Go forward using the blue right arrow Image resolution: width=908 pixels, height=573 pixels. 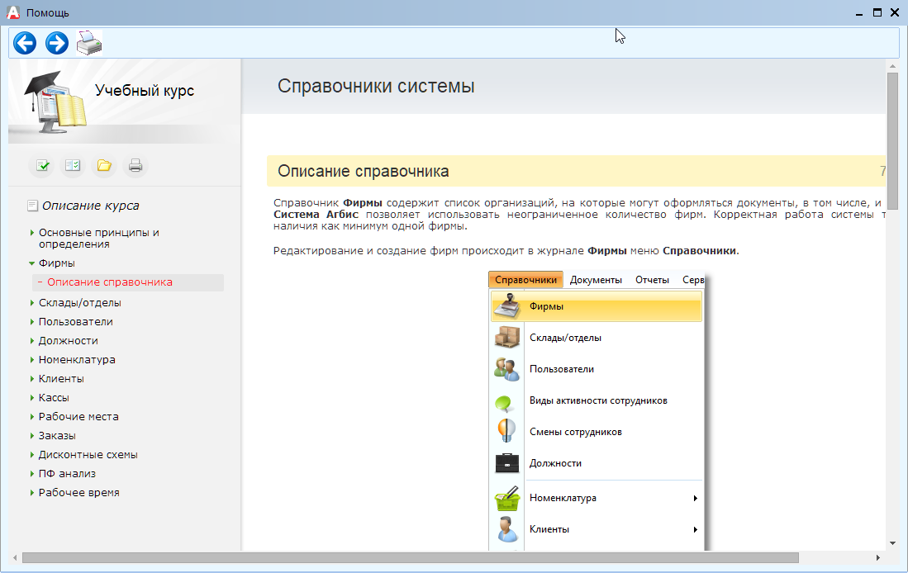point(57,43)
